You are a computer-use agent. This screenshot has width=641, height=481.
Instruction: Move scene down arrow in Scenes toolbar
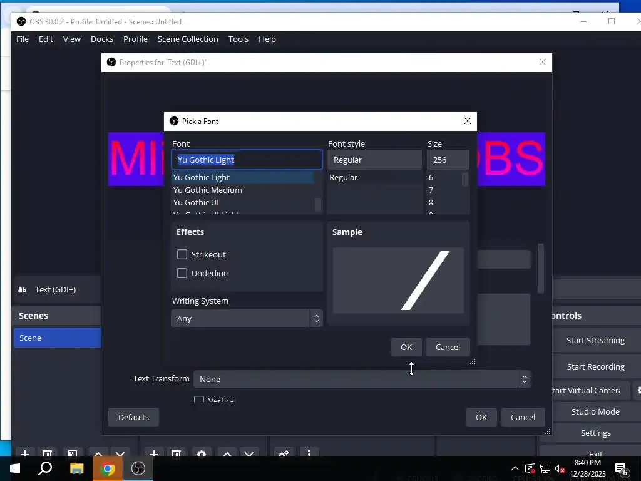[x=120, y=453]
